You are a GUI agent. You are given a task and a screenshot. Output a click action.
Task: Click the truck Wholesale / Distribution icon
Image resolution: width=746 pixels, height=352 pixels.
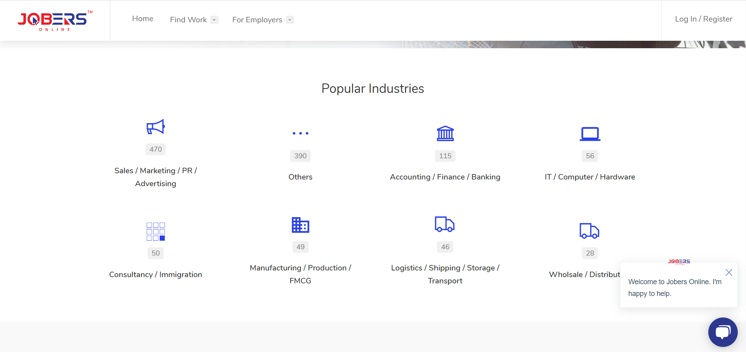click(589, 231)
